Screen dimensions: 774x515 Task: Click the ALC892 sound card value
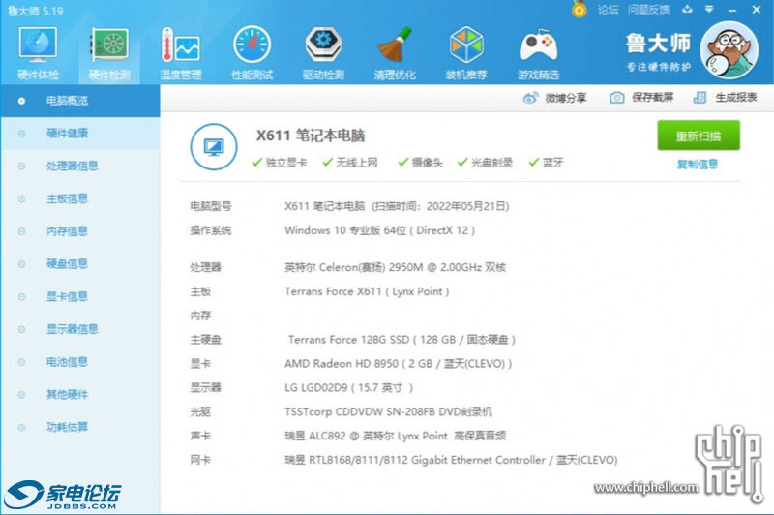pyautogui.click(x=396, y=436)
